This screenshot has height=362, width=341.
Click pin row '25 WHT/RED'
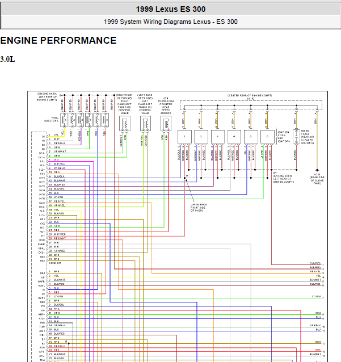point(57,234)
